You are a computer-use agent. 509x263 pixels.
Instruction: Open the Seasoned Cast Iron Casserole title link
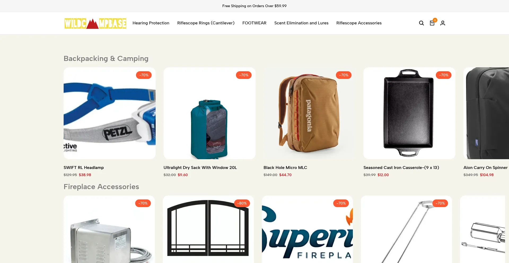click(x=401, y=168)
